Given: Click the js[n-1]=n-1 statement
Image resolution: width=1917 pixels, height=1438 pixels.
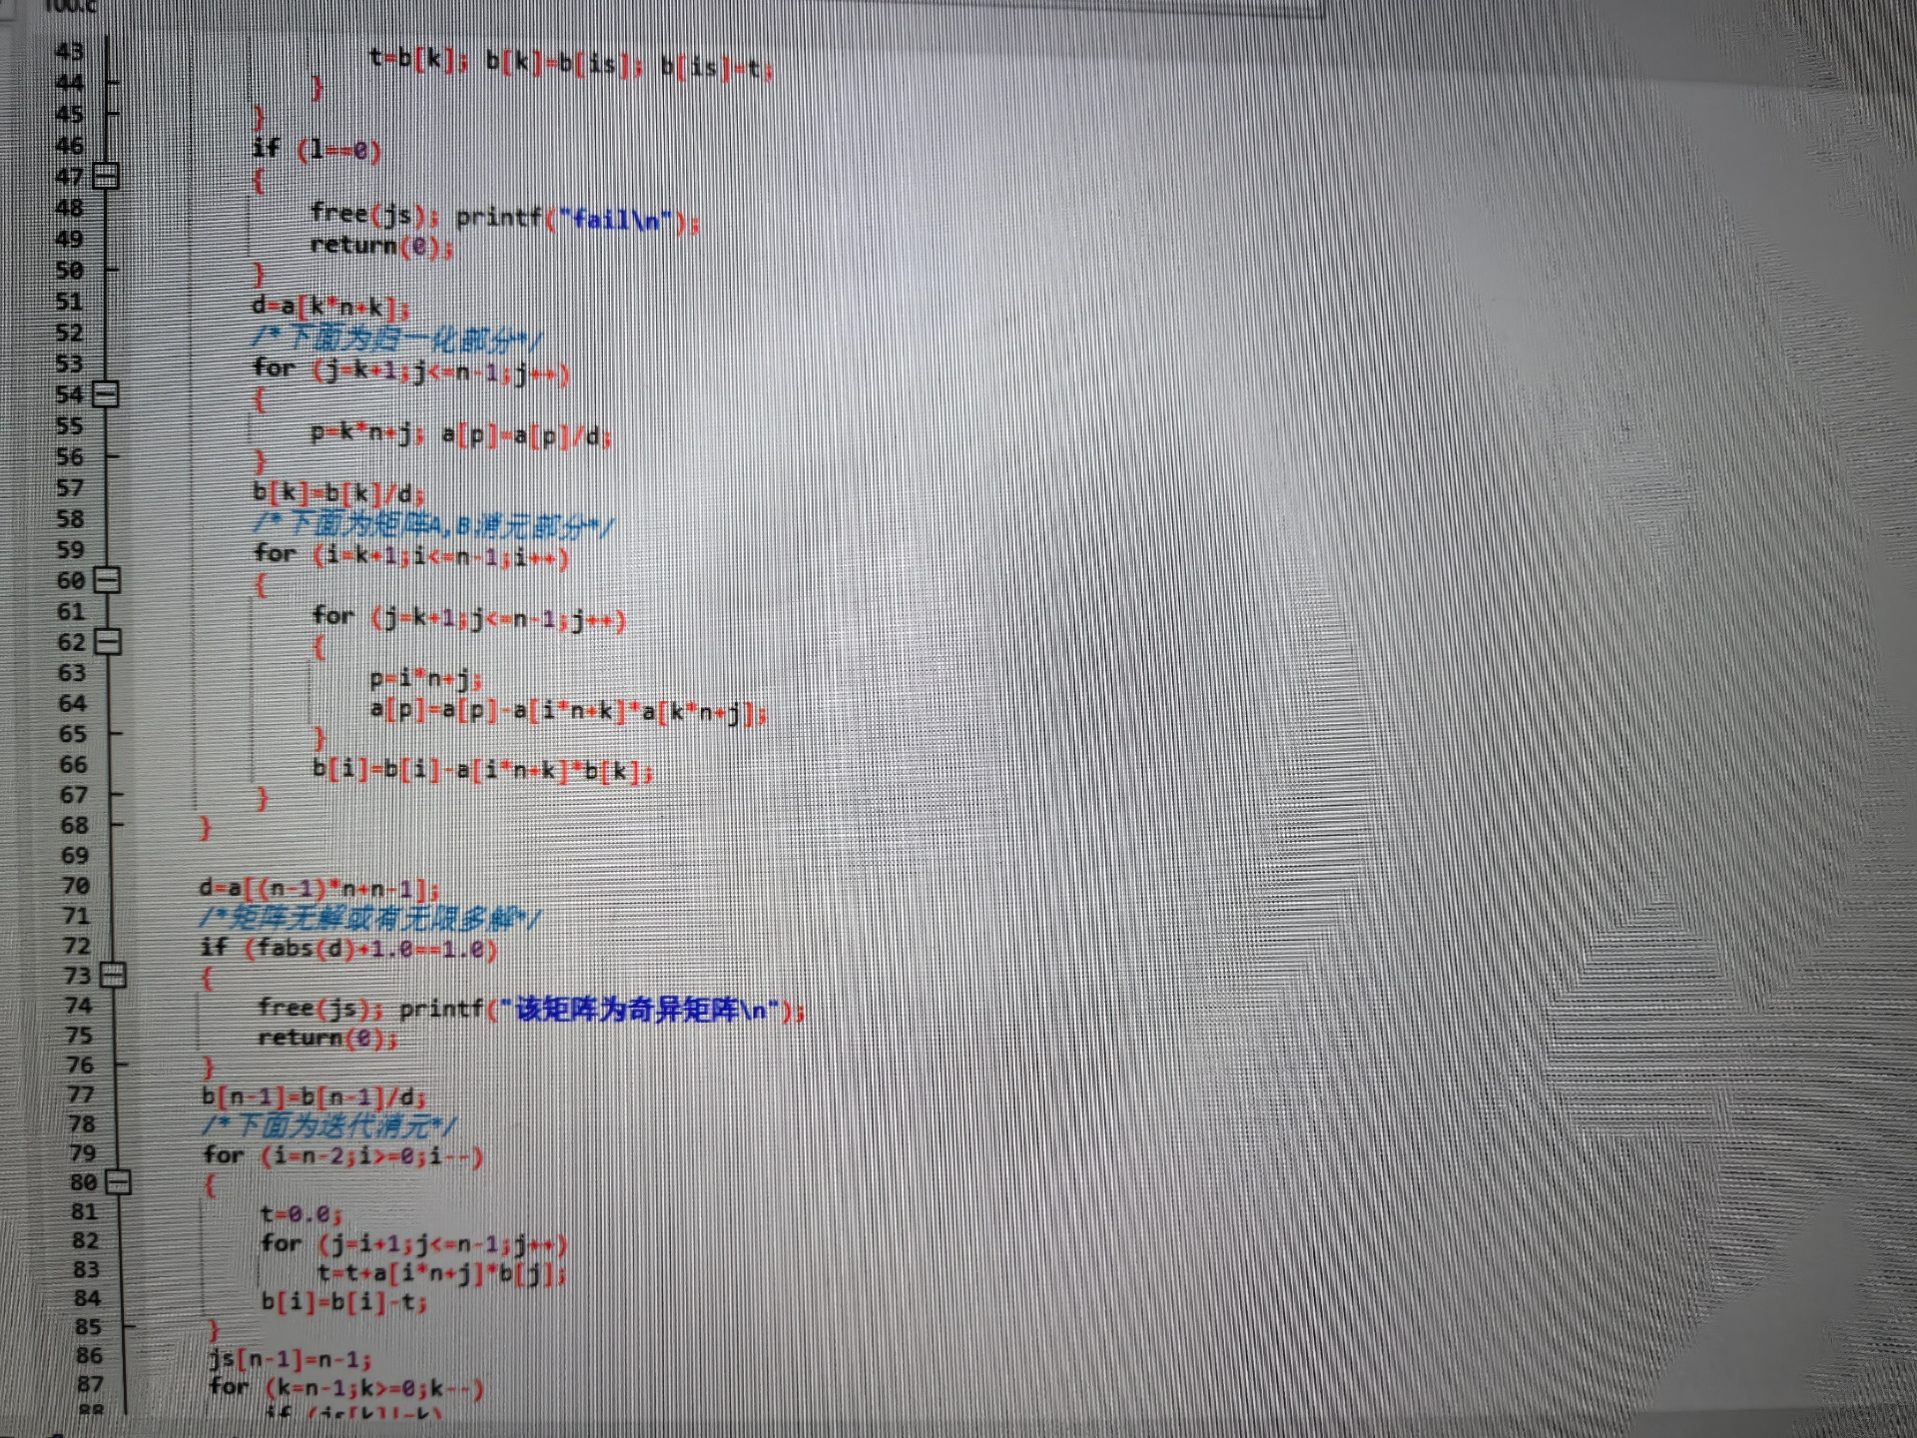Looking at the screenshot, I should 290,1359.
